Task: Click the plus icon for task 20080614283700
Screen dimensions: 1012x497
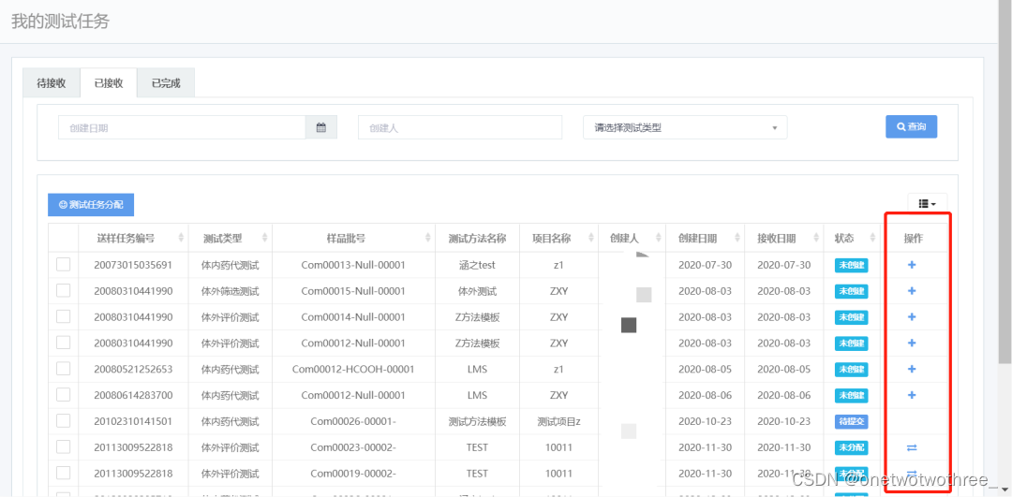Action: click(912, 395)
